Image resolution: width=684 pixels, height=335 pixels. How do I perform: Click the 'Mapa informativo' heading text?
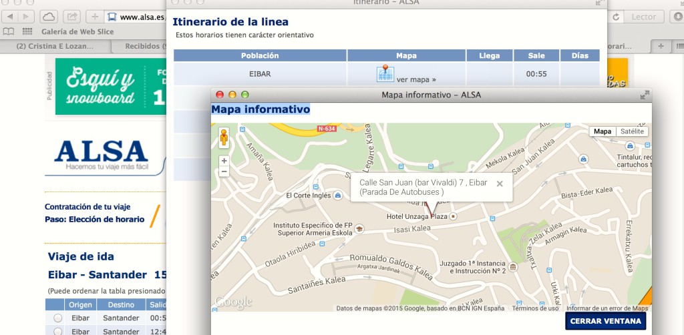tap(261, 109)
